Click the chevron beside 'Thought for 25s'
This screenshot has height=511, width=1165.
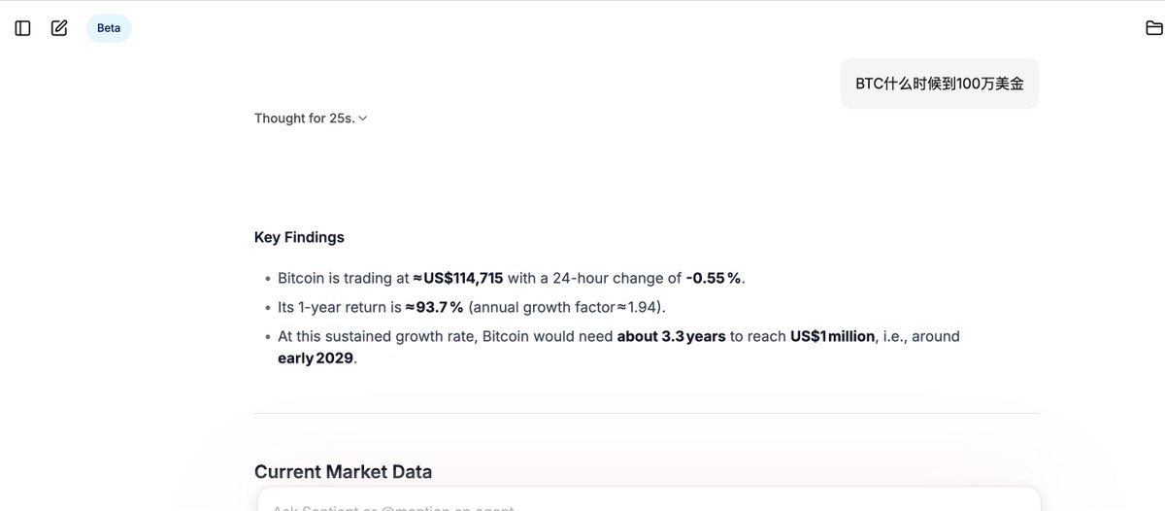[x=363, y=119]
